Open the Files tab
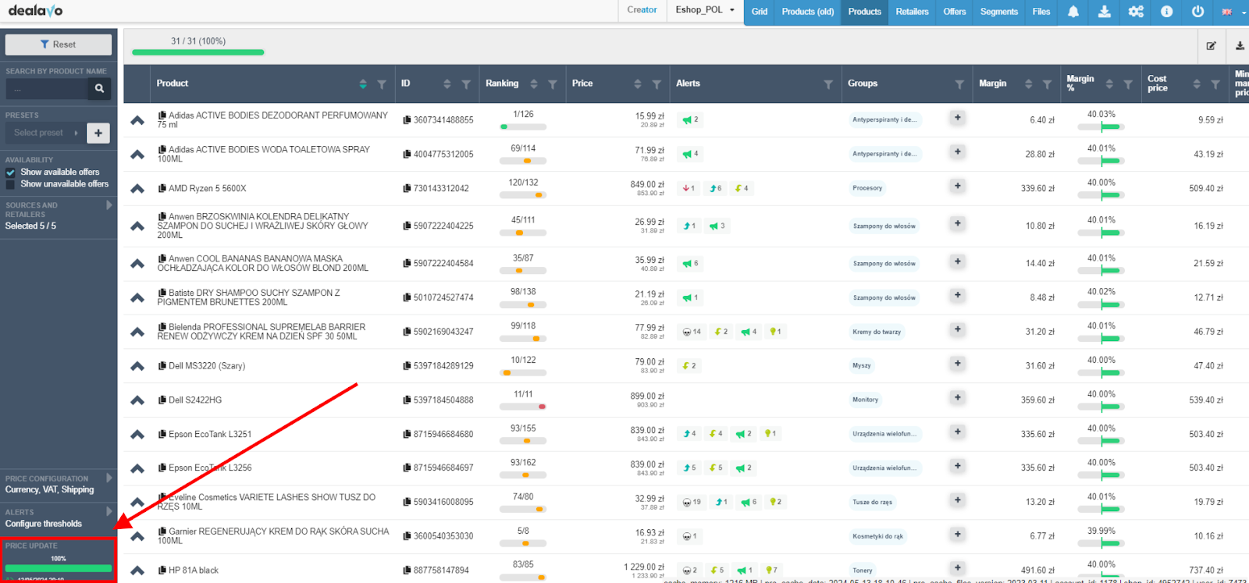1249x583 pixels. click(x=1041, y=12)
